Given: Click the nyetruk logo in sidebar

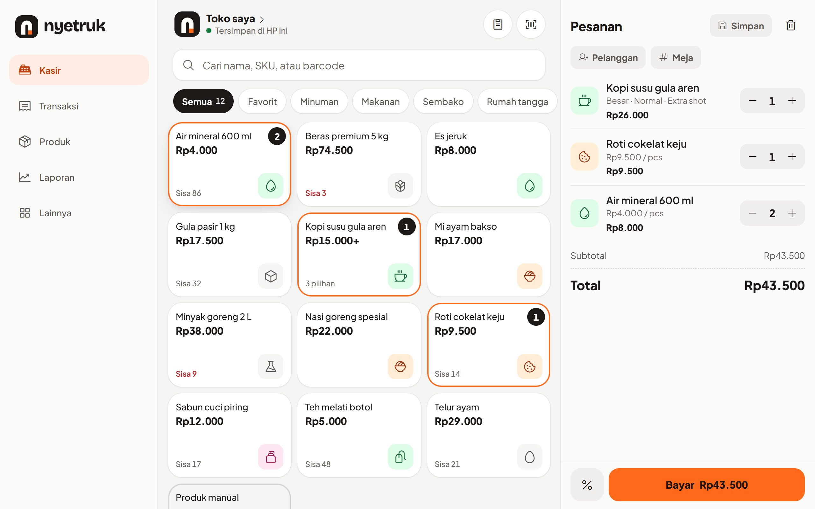Looking at the screenshot, I should (x=60, y=26).
